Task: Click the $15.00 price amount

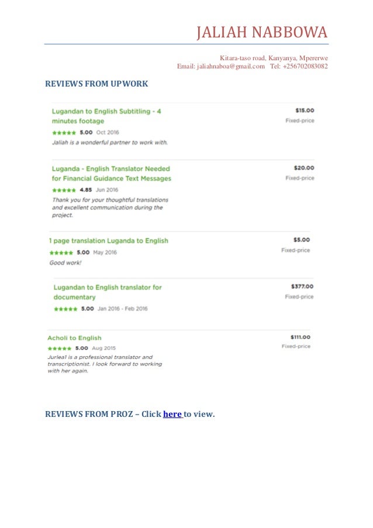Action: 305,111
